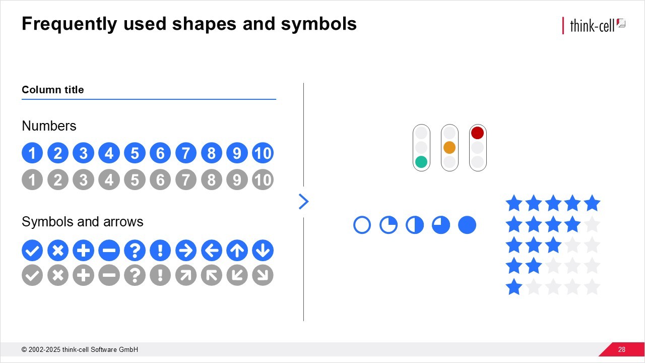Screen dimensions: 645x363
Task: Click the slide title text
Action: tap(189, 24)
